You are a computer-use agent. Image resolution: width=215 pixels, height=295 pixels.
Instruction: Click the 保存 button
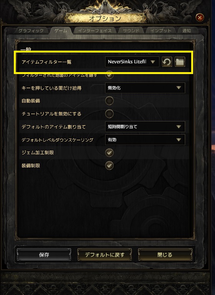pos(44,255)
